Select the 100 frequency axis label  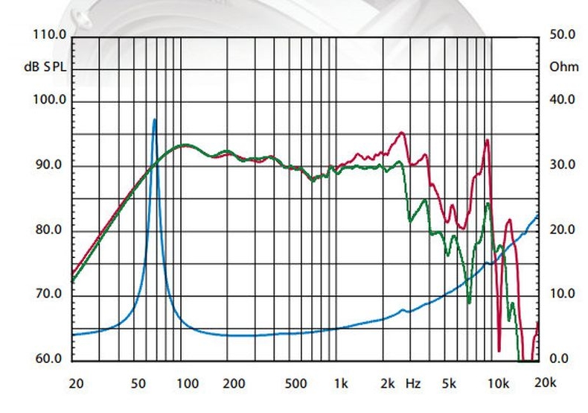tap(188, 384)
